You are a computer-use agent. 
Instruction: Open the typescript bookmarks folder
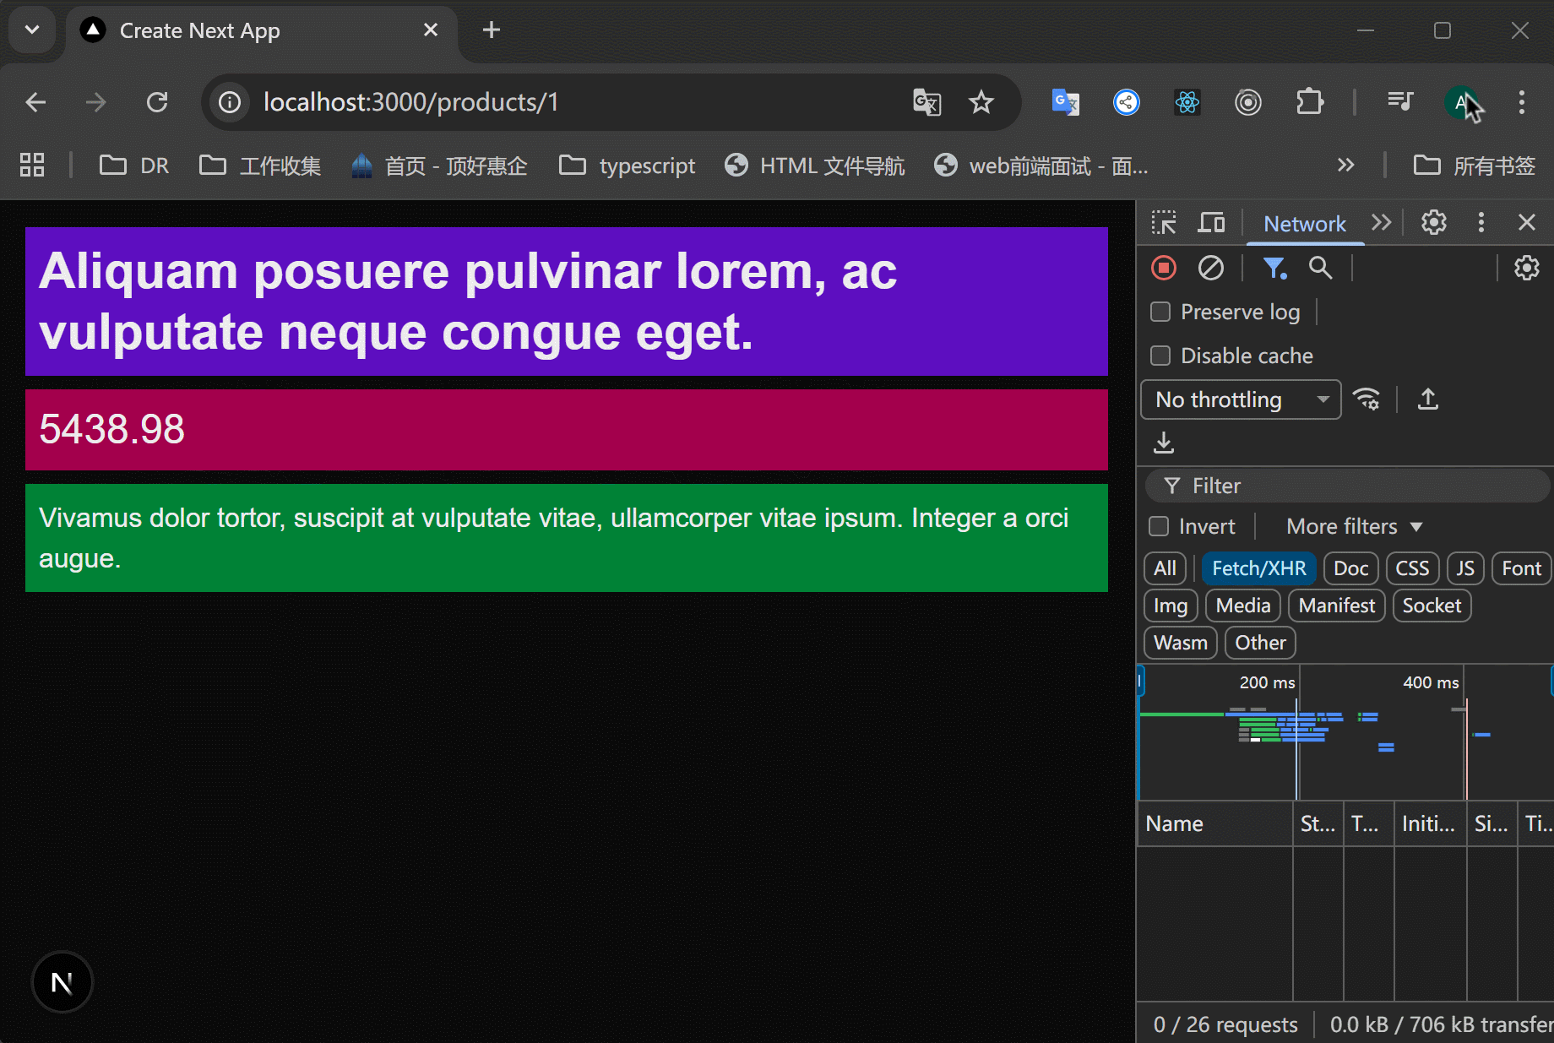pos(628,166)
